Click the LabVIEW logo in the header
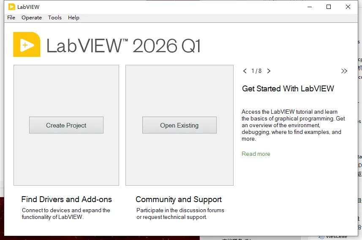Image resolution: width=362 pixels, height=240 pixels. (x=27, y=44)
